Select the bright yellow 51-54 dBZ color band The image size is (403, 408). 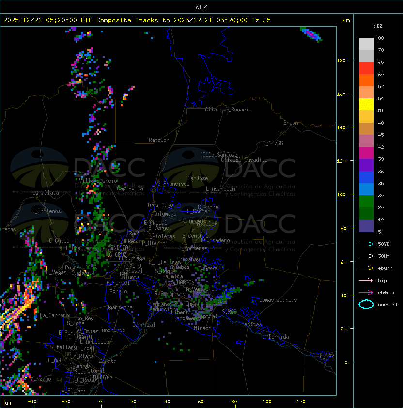366,105
